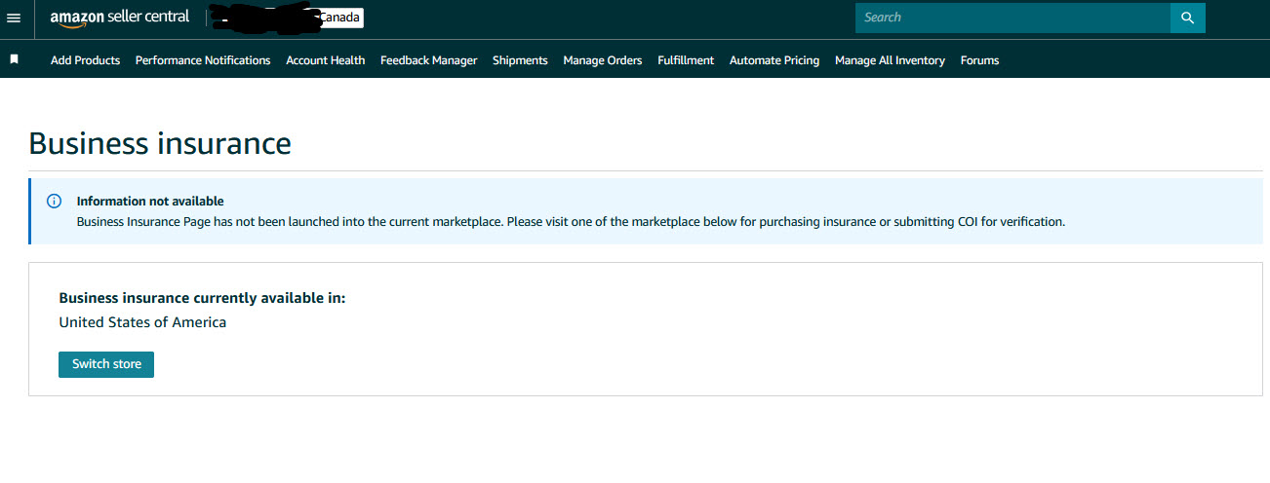Click 'United States of America' text
The height and width of the screenshot is (483, 1270).
(142, 322)
